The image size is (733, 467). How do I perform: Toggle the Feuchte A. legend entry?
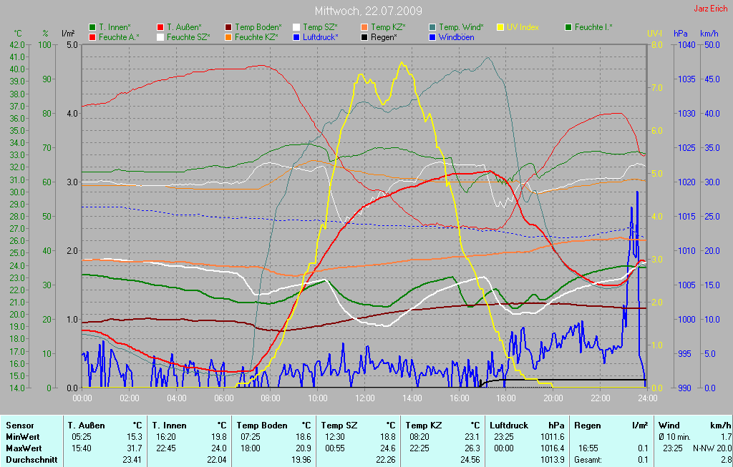point(119,36)
